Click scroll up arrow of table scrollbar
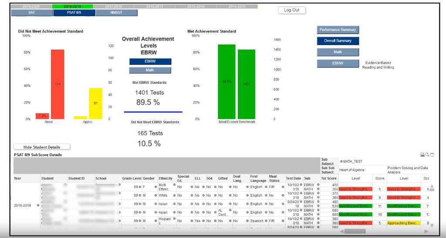The image size is (446, 238). coord(432,186)
